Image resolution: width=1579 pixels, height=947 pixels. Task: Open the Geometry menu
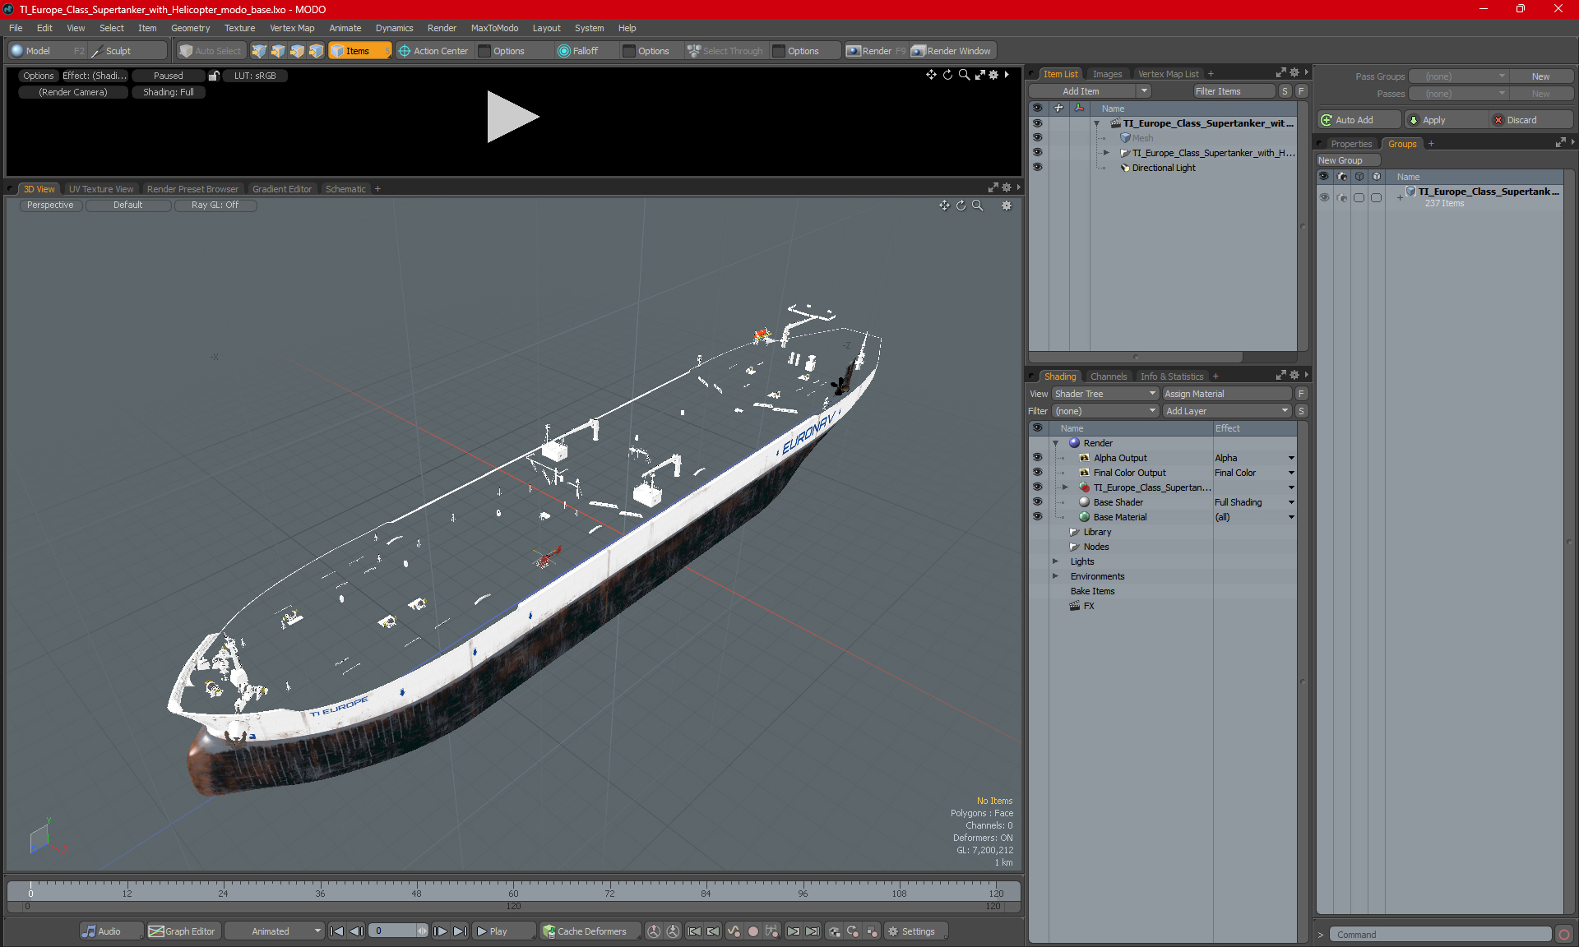(x=190, y=28)
